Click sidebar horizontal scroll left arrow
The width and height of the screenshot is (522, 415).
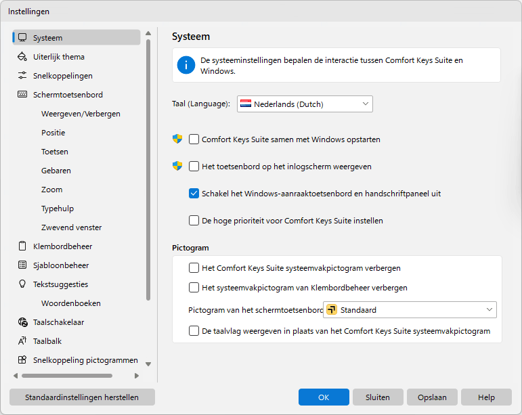coord(16,376)
